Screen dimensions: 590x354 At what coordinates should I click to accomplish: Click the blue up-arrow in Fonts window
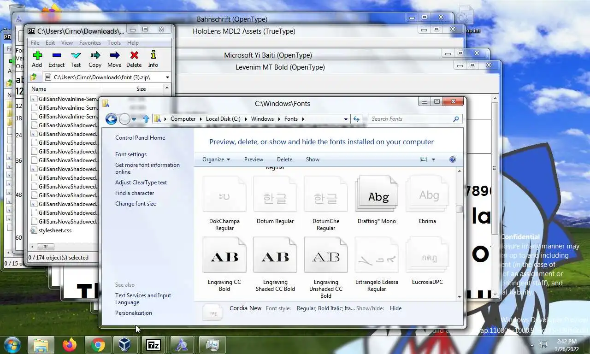(x=146, y=119)
